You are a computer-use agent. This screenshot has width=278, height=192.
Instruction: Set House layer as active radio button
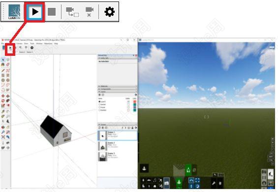[99, 107]
